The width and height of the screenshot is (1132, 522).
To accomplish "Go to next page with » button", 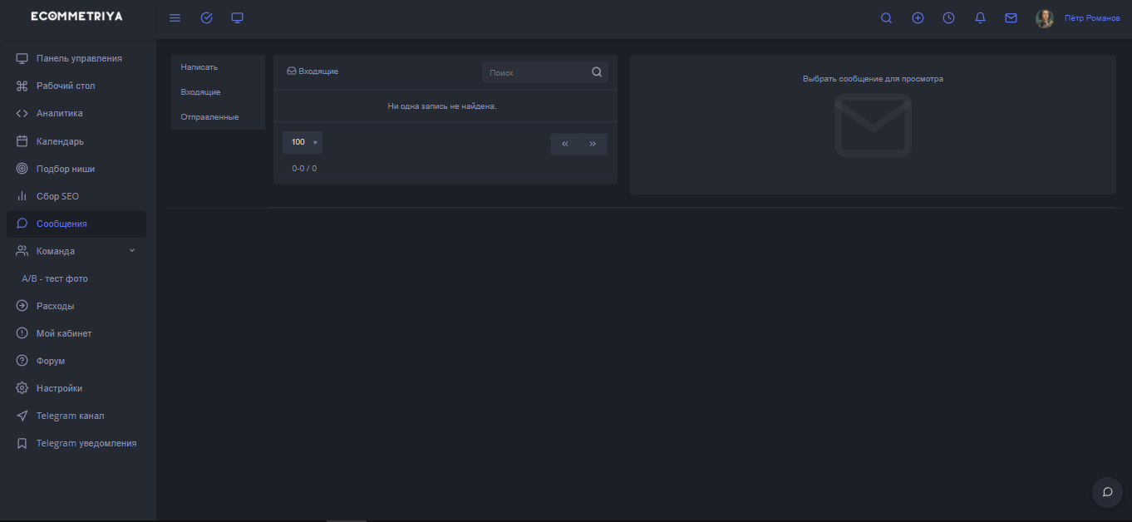I will point(593,144).
